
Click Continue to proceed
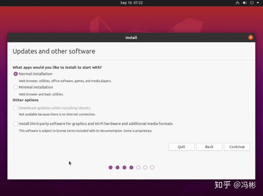coord(237,147)
